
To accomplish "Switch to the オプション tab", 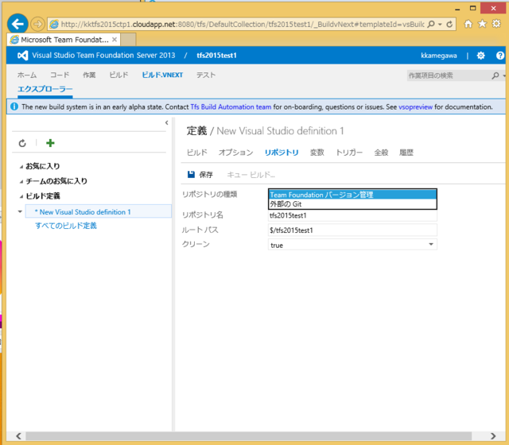I will (x=235, y=153).
